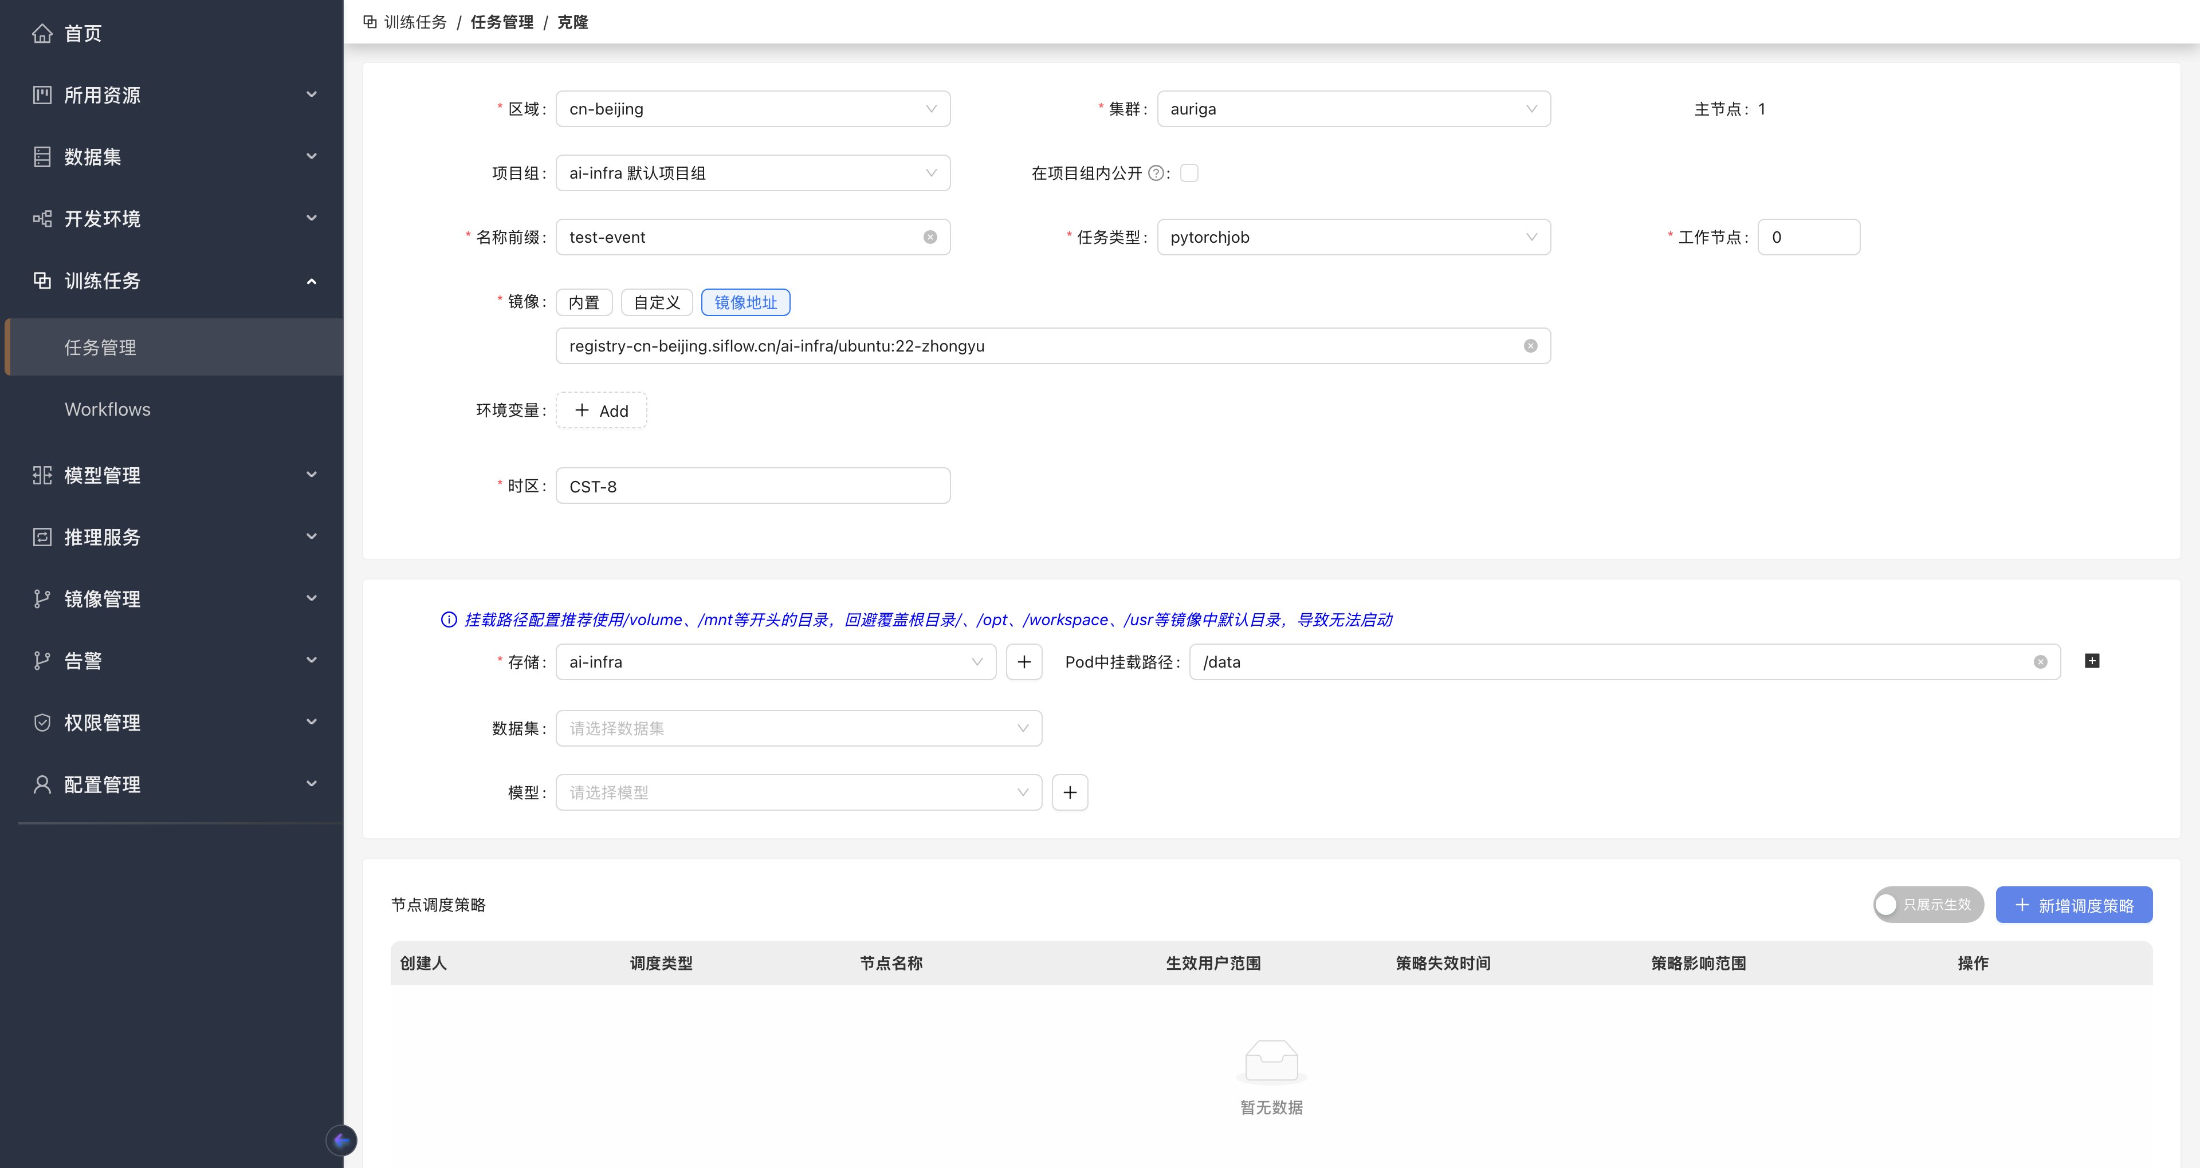Click the help icon next to 在项目组内公开
Viewport: 2200px width, 1168px height.
point(1156,173)
